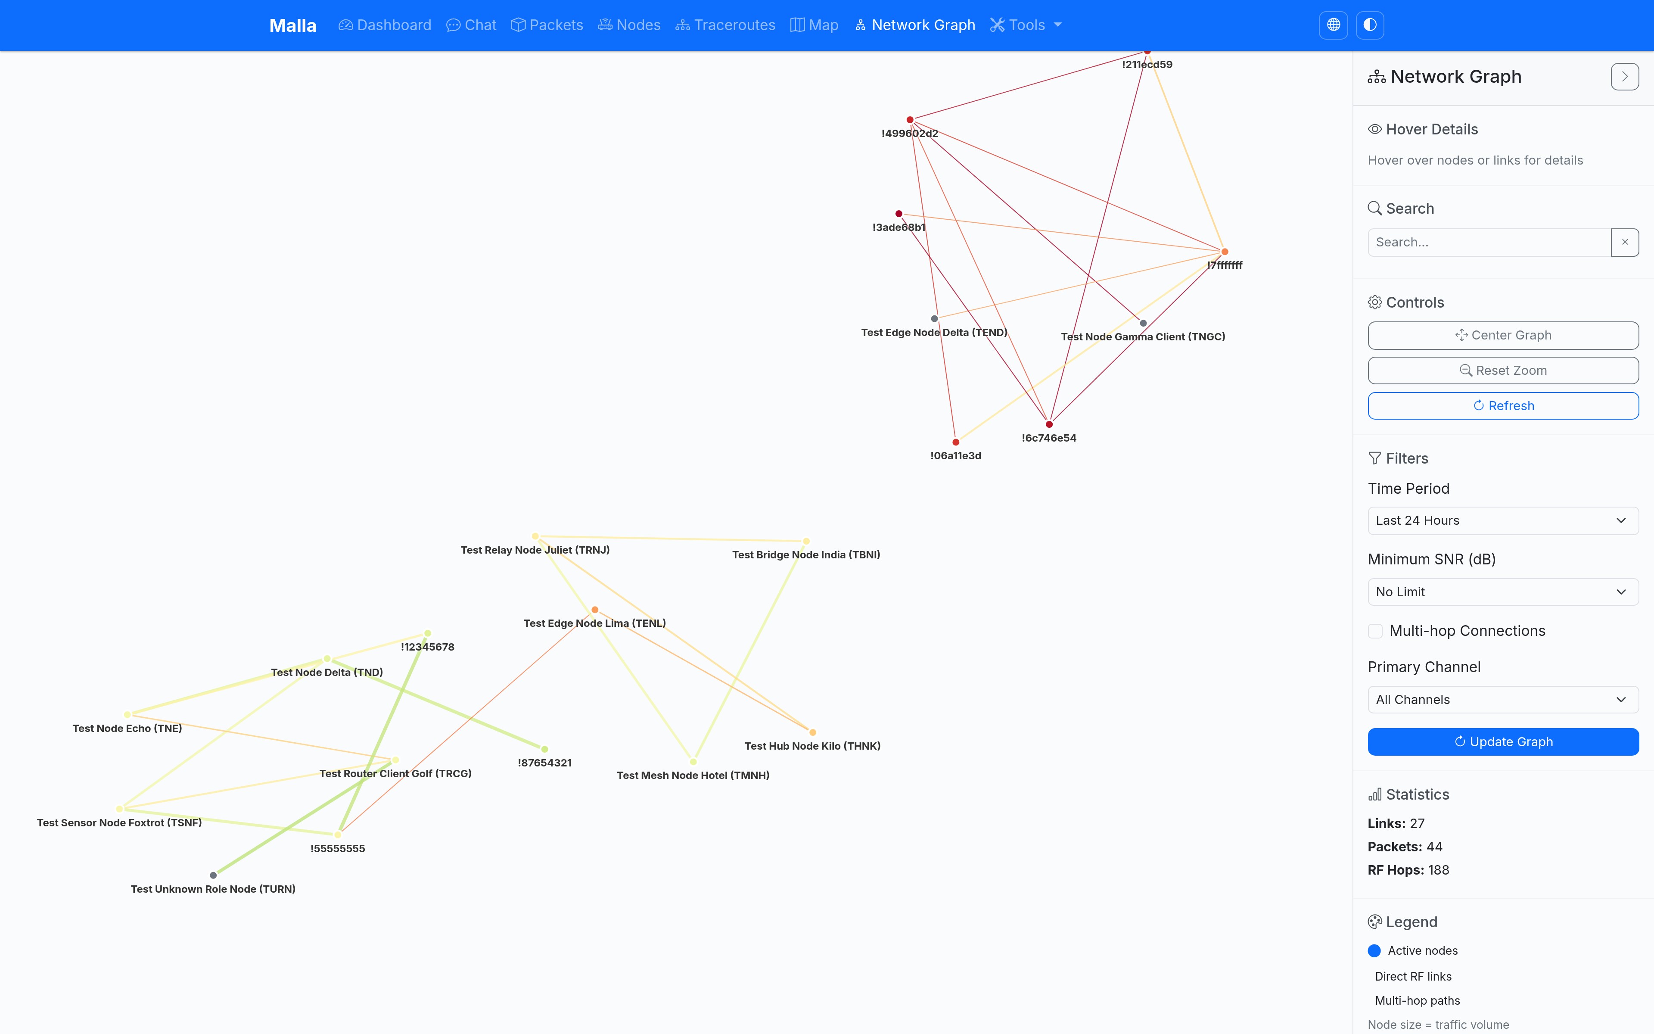Click the Map icon in navbar
Screen dimensions: 1654x1034
pos(797,25)
